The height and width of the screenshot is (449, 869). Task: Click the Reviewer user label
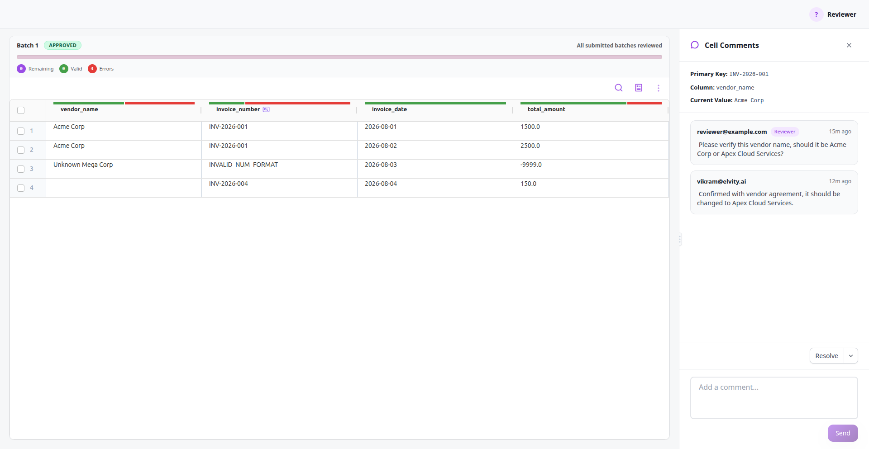[841, 14]
